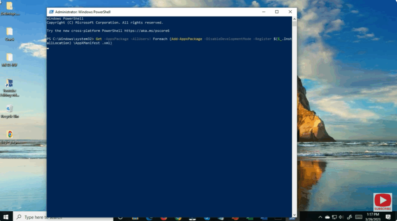The height and width of the screenshot is (221, 397).
Task: Click the '-AllUsers' parameter text
Action: [x=140, y=39]
